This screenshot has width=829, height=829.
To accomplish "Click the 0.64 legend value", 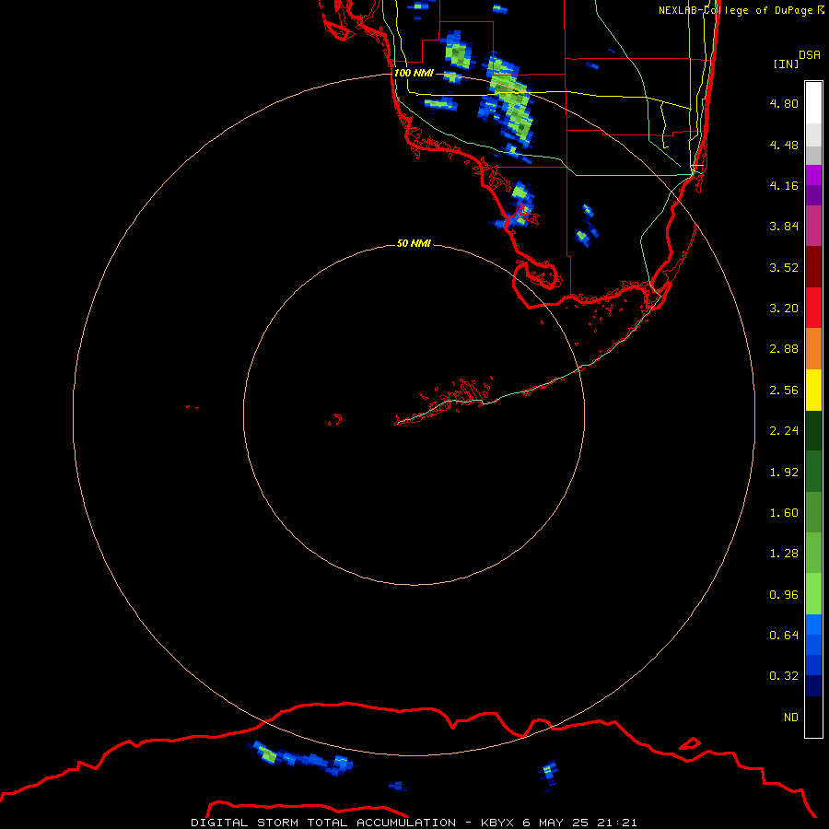I will pyautogui.click(x=784, y=635).
